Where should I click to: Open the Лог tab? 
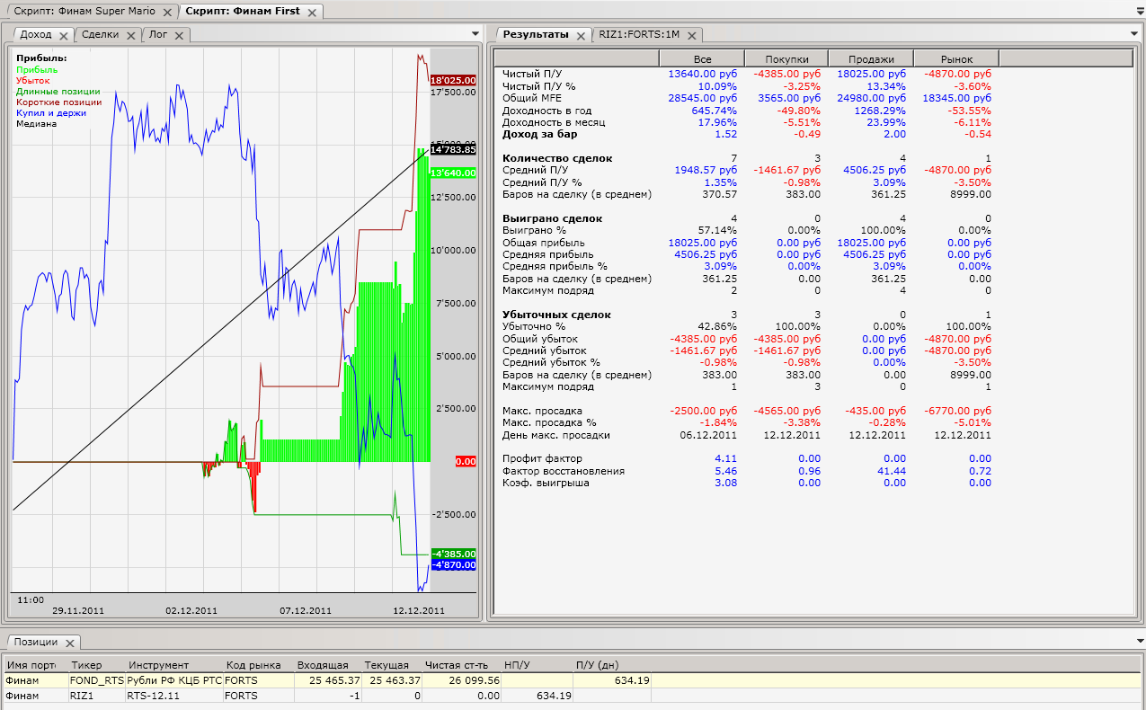click(x=158, y=34)
